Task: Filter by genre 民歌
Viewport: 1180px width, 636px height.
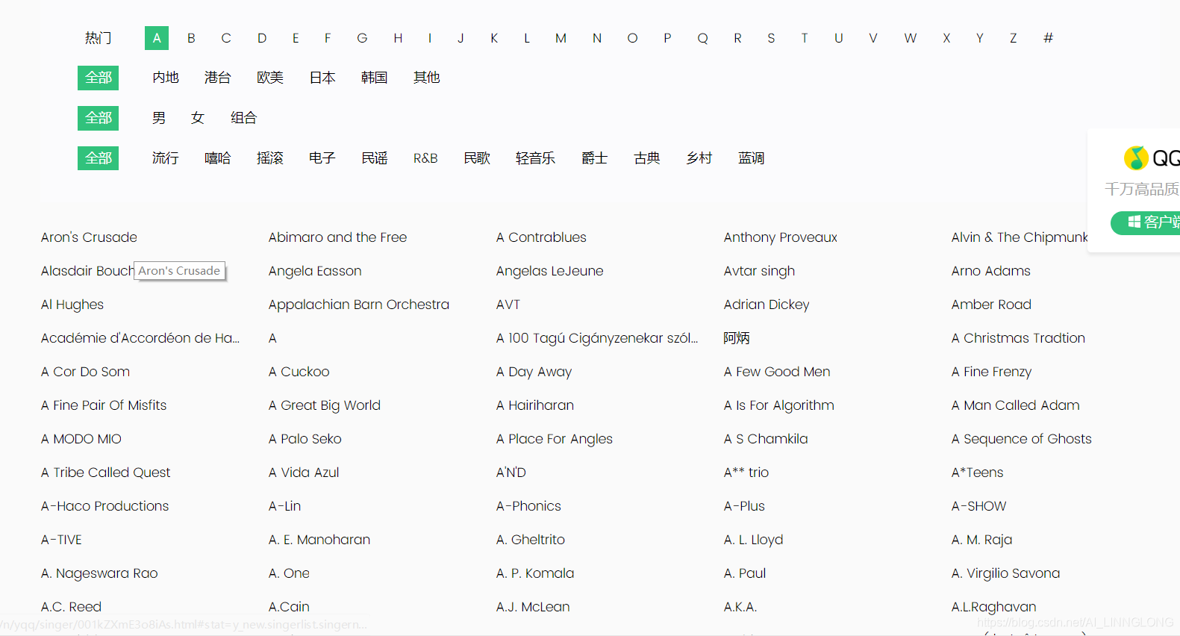Action: point(477,158)
